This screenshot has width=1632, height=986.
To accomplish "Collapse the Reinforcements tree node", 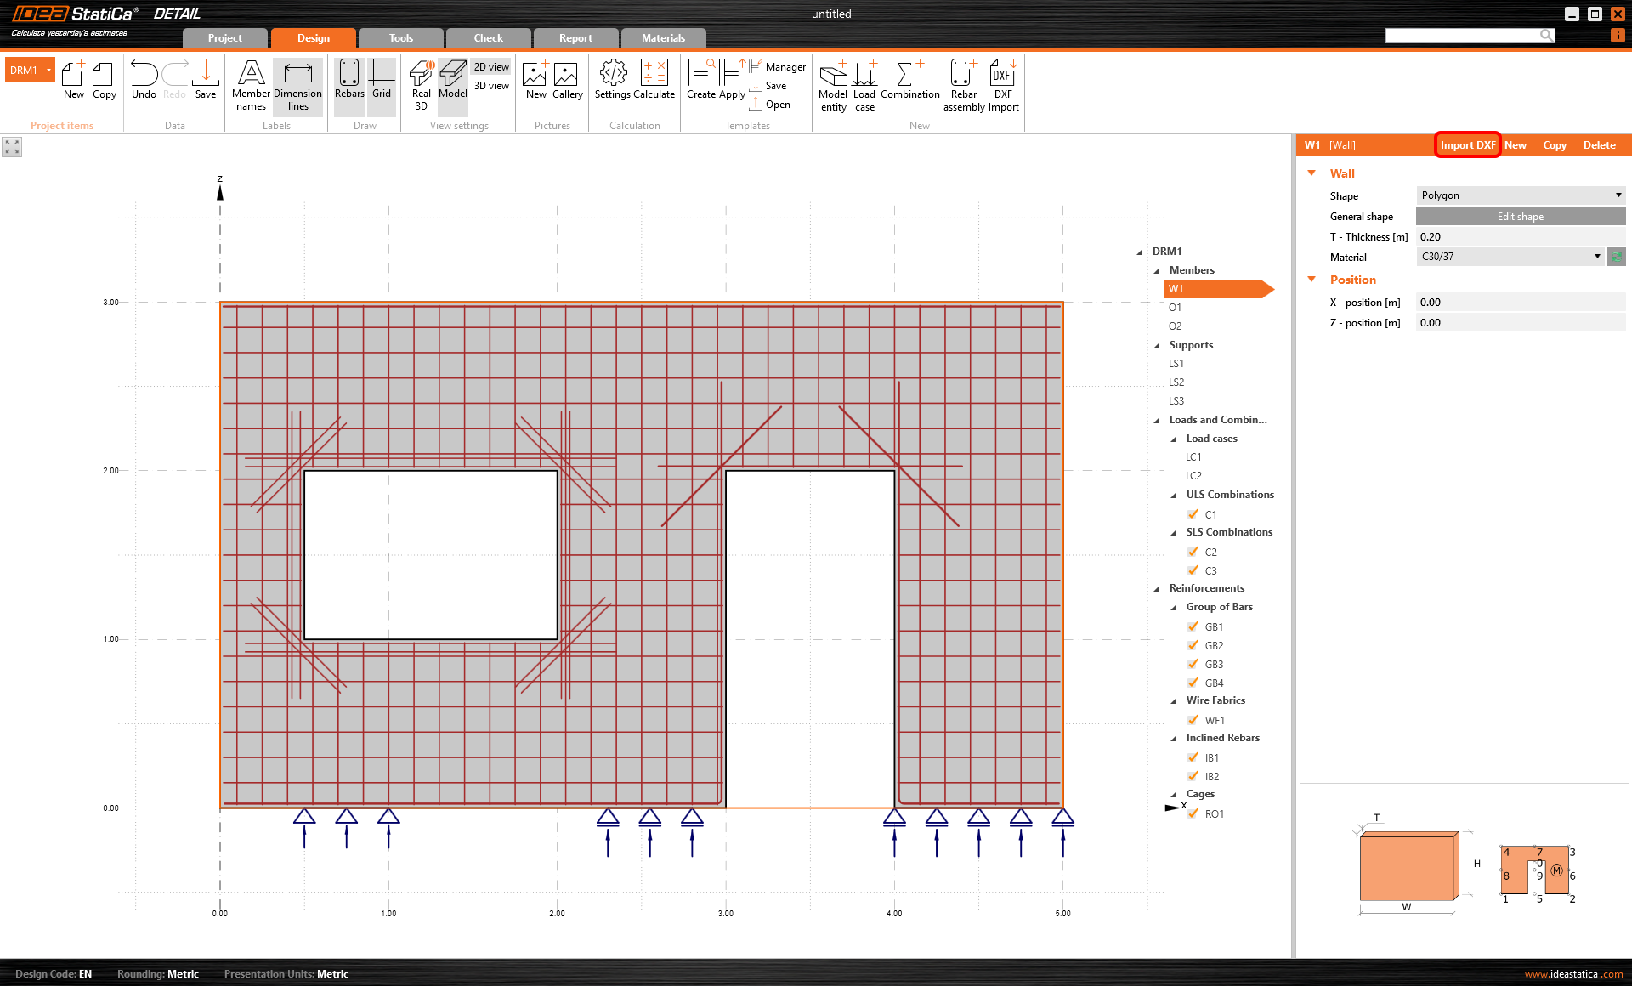I will pyautogui.click(x=1157, y=588).
